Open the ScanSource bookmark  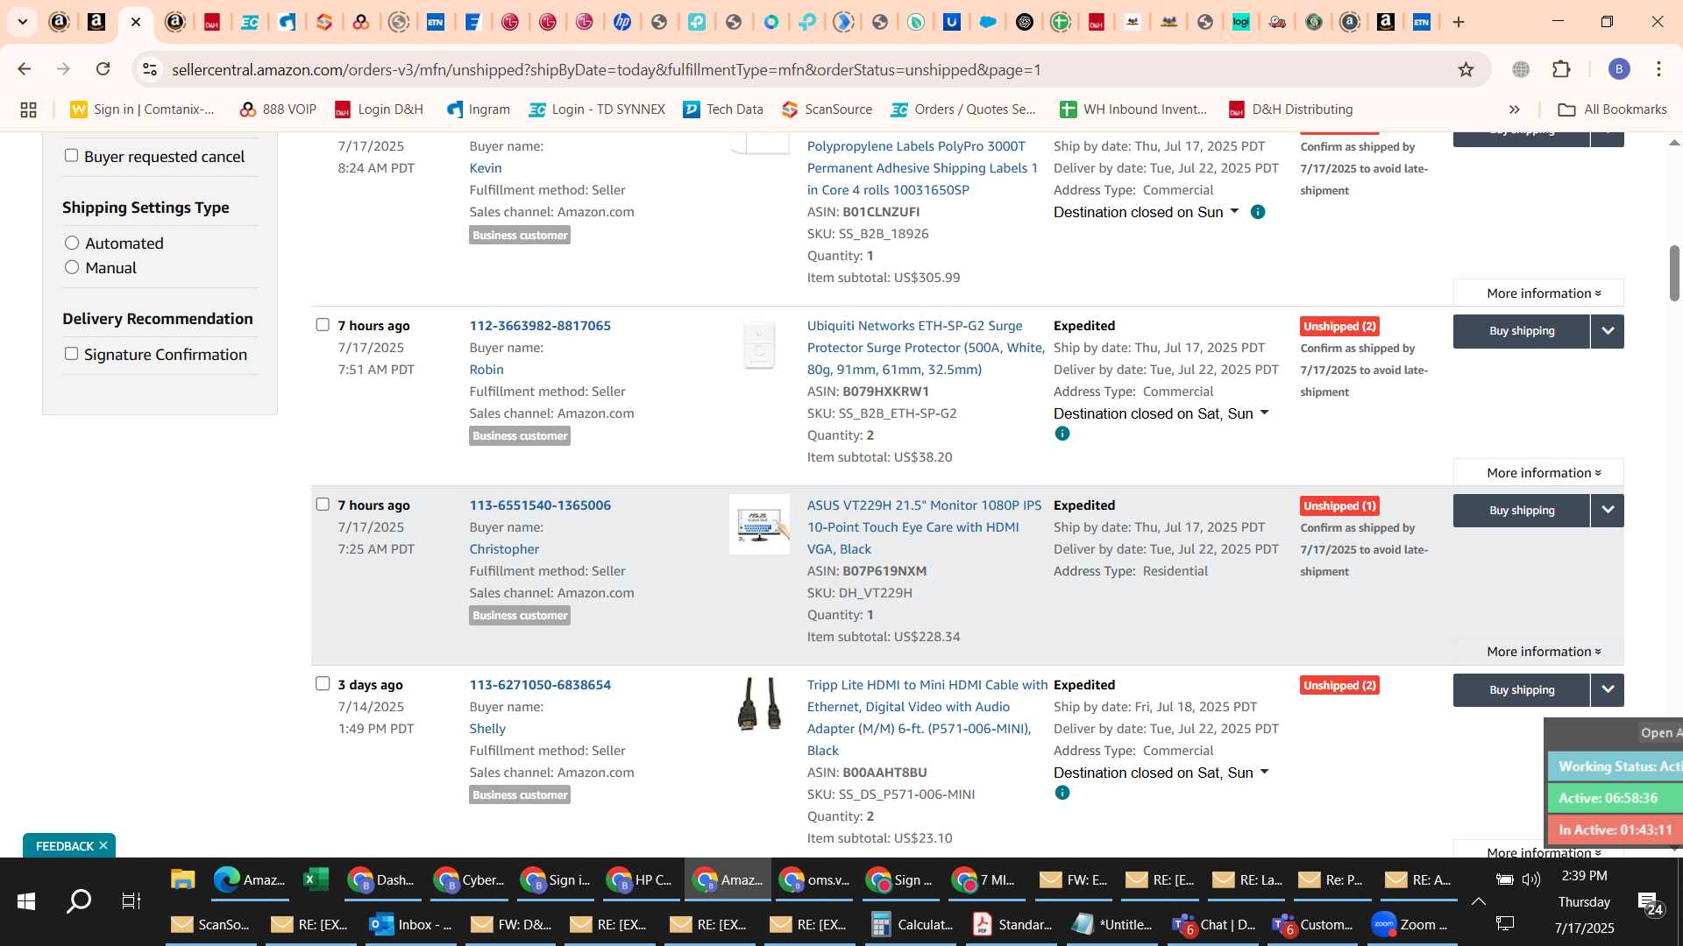pyautogui.click(x=827, y=109)
